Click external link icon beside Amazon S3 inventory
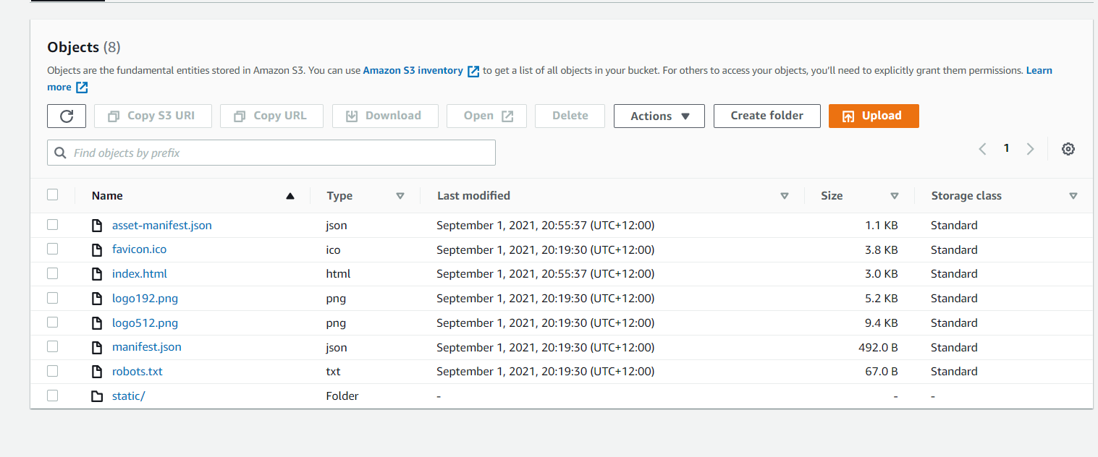 [473, 71]
